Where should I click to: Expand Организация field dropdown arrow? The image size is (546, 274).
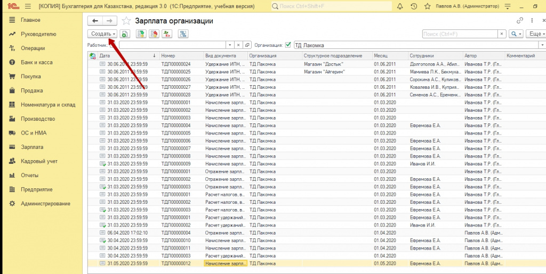pos(542,45)
